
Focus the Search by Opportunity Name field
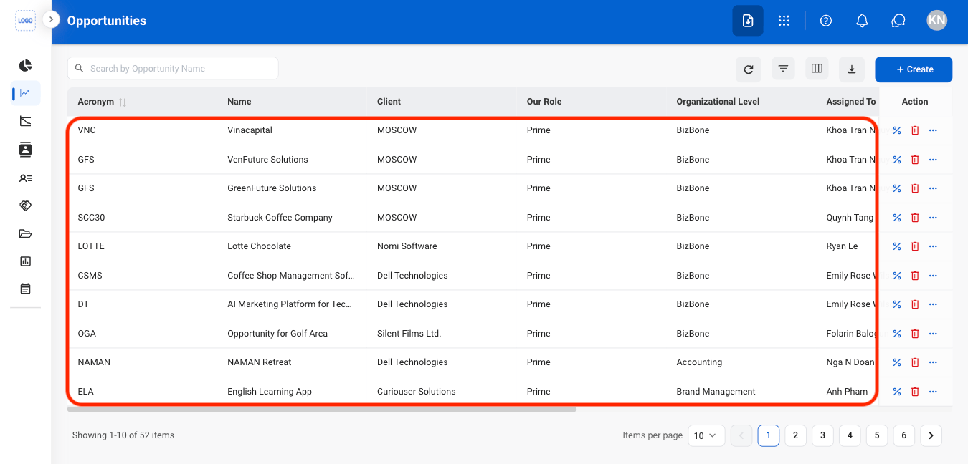173,69
